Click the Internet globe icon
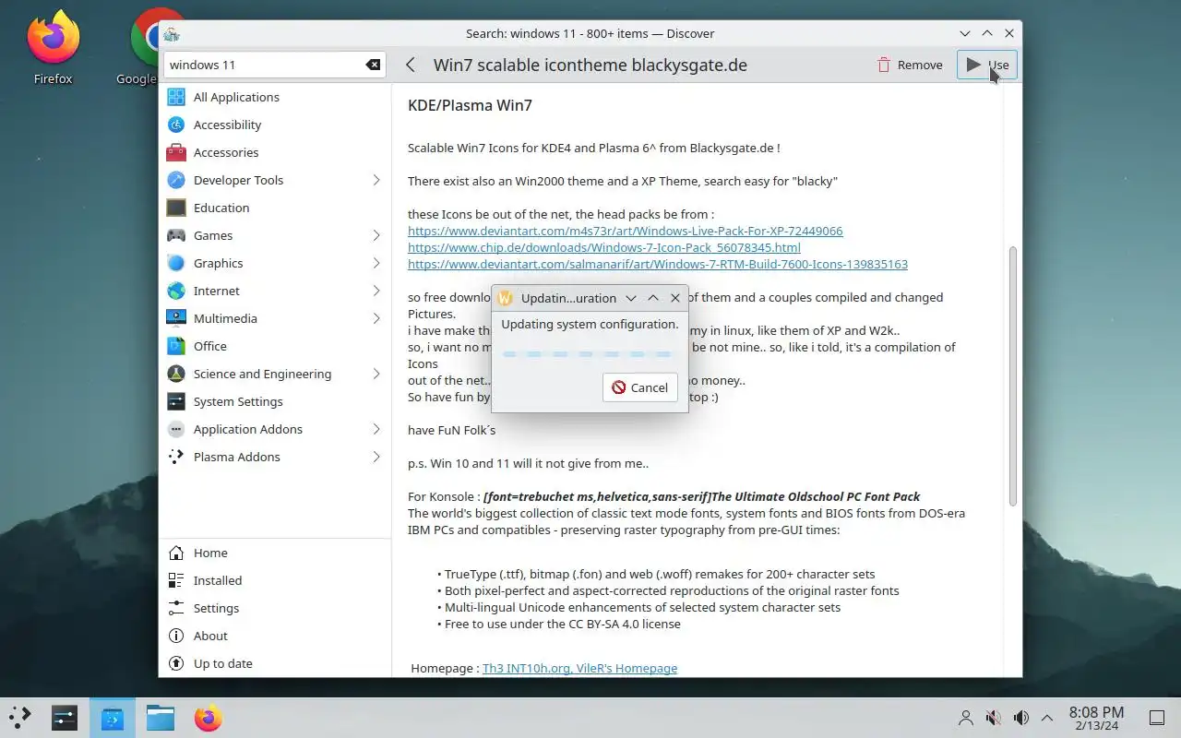Viewport: 1181px width, 738px height. point(176,291)
